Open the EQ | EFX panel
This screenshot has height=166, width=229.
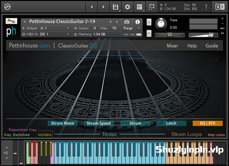207,123
